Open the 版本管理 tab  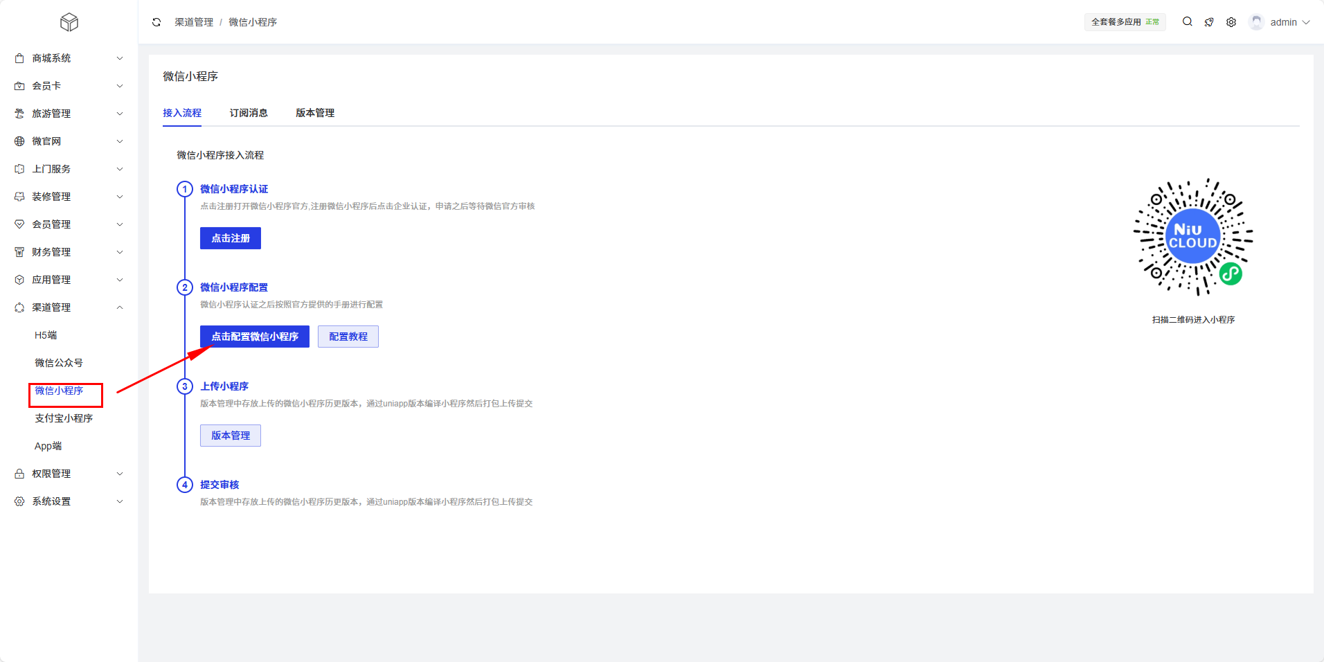coord(315,113)
